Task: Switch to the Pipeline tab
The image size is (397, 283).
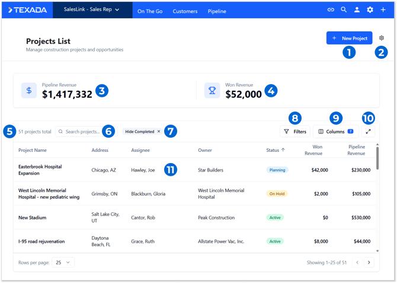Action: pos(217,11)
